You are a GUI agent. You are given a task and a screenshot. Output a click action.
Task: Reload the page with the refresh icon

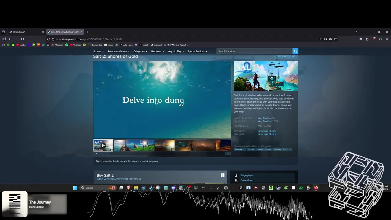(x=22, y=39)
